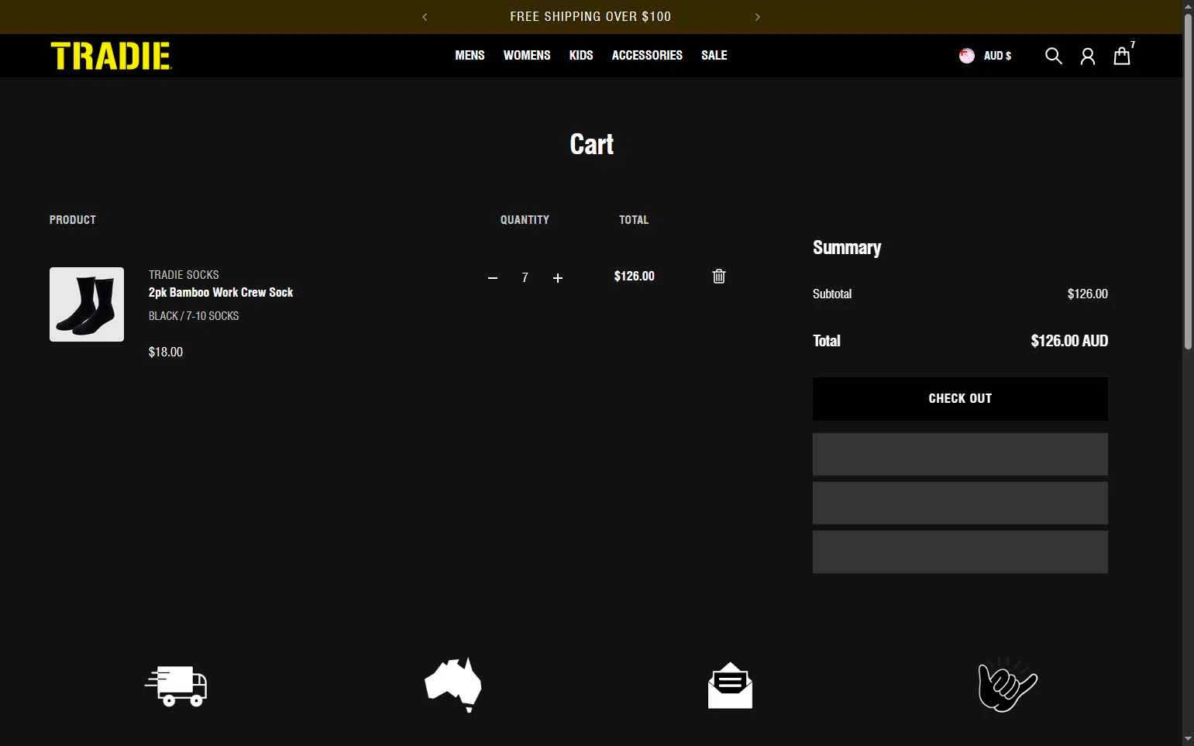Open the WOMENS menu
The height and width of the screenshot is (746, 1194).
coord(527,55)
